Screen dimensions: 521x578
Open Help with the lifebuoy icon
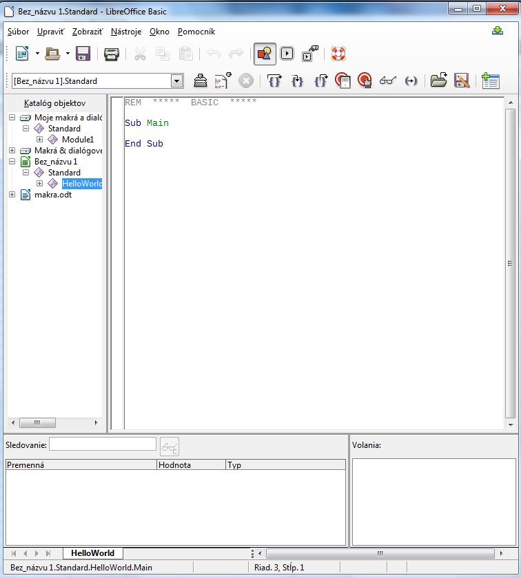click(338, 54)
